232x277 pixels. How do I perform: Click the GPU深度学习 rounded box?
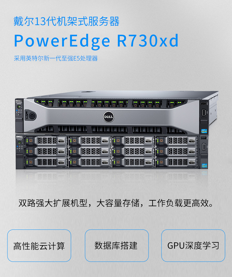[x=193, y=245]
